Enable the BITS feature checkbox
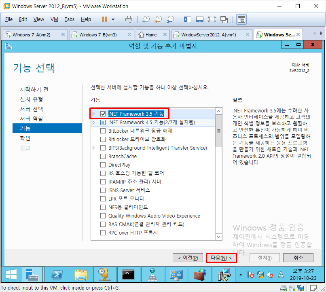Image resolution: width=326 pixels, height=292 pixels. point(103,148)
